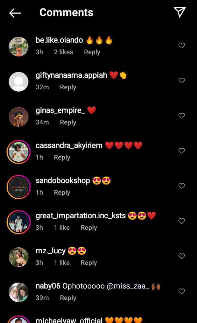
Task: Open the @miss_zaa_ mention link
Action: coord(128,286)
